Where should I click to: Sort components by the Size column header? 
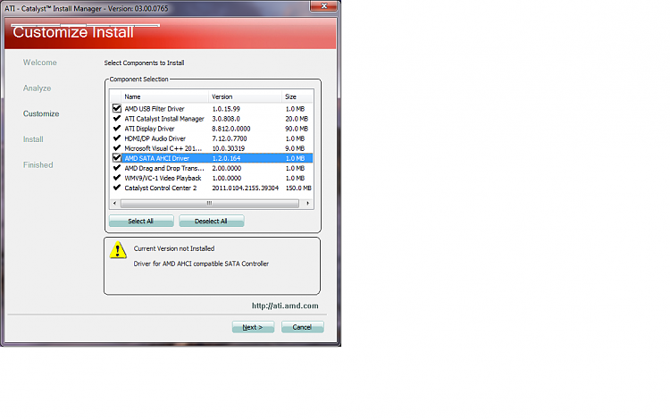[x=297, y=97]
